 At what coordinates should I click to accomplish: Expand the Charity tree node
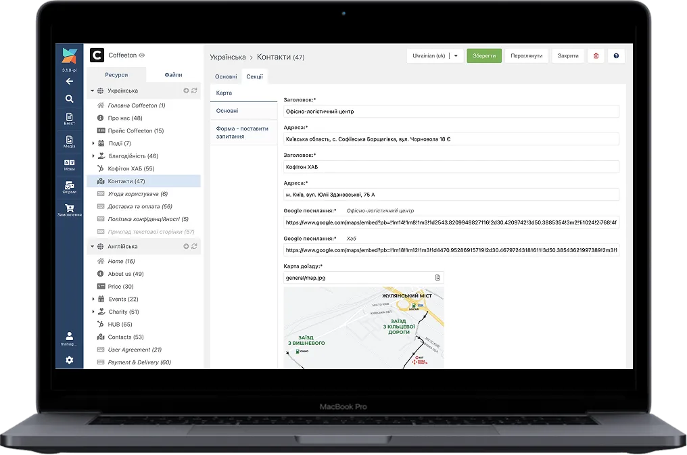pos(93,312)
